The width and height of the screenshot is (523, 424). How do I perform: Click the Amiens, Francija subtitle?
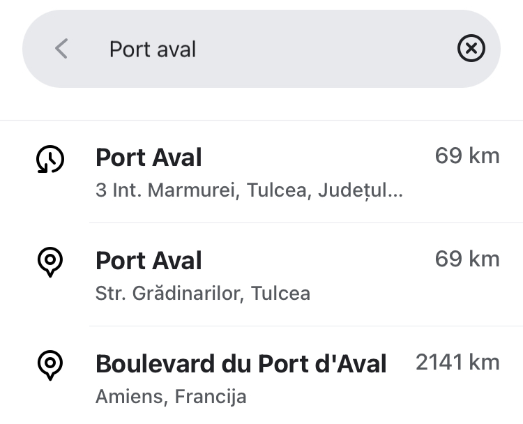click(171, 397)
